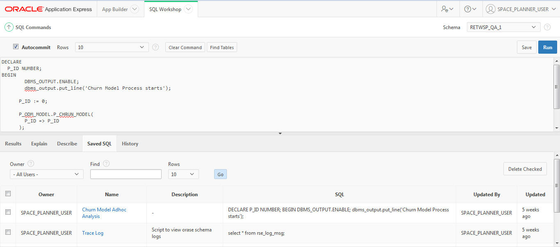Click the editor line 'P_ID := 0;'

click(x=33, y=101)
